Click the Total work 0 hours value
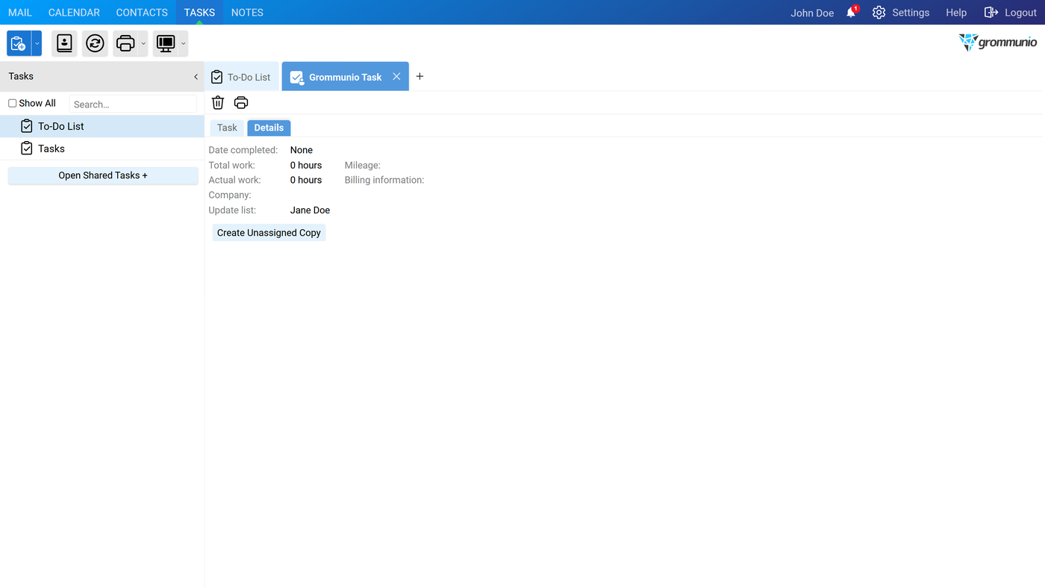This screenshot has width=1045, height=588. [306, 165]
